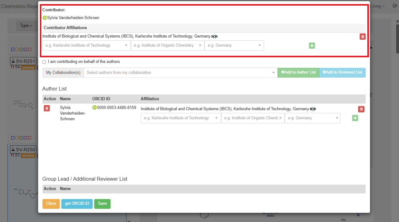Click the 'get ORCID iD' button
This screenshot has width=399, height=222.
(x=77, y=204)
